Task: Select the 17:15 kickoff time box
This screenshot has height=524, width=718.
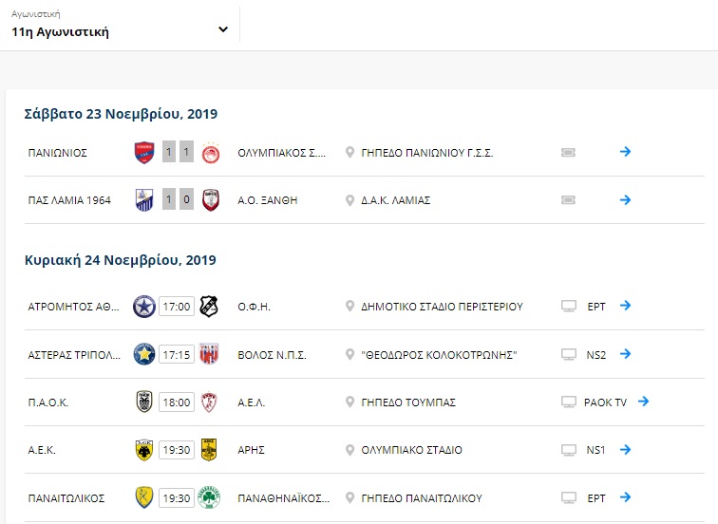Action: click(x=177, y=355)
